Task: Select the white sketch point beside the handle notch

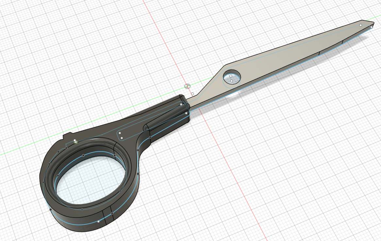Action: 75,141
